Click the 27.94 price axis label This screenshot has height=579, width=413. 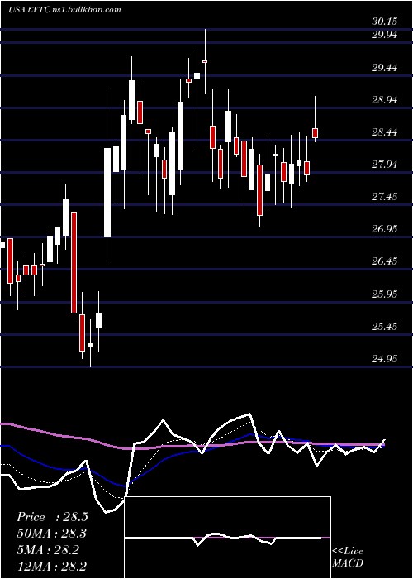pyautogui.click(x=384, y=165)
